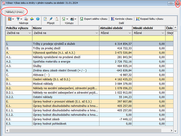Screen dimensions: 181x136
Task: Click the Kontrola výkazu button
Action: [x=121, y=19]
